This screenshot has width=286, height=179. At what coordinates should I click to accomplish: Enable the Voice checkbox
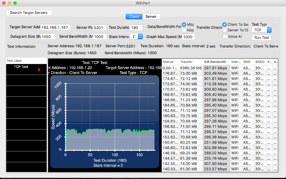225,36
